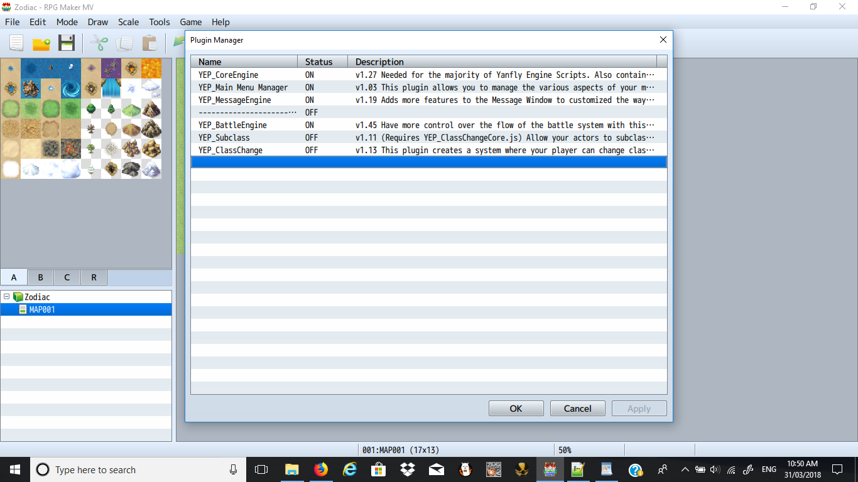Click the YEP_CoreEngine v1.27 description text
Image resolution: width=858 pixels, height=482 pixels.
coord(505,75)
